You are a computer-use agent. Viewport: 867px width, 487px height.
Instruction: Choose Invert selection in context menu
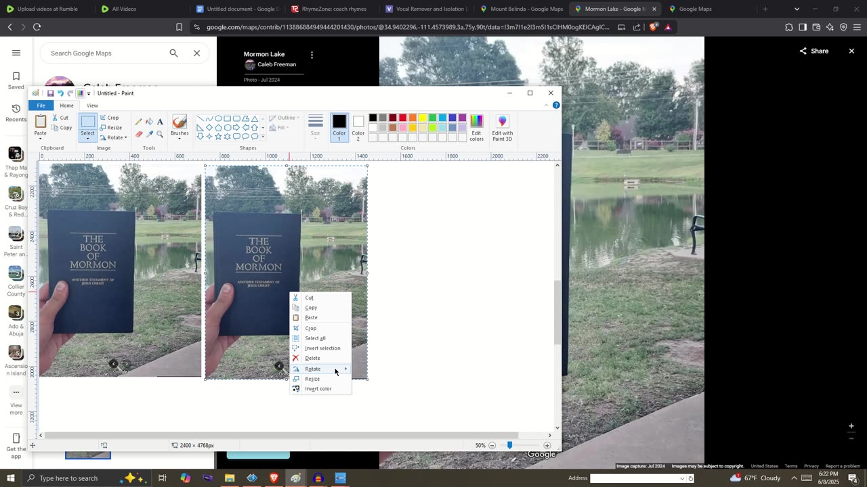click(x=320, y=348)
